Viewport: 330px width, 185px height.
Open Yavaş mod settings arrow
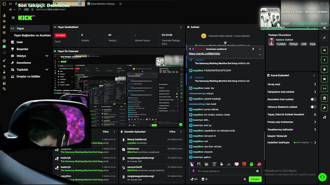click(315, 84)
